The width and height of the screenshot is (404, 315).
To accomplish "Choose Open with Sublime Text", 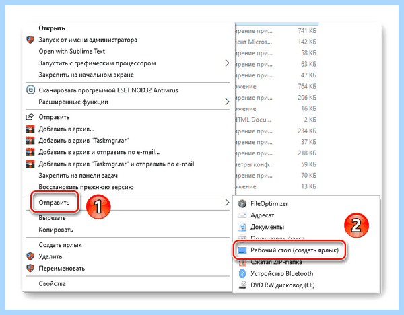I will point(72,52).
